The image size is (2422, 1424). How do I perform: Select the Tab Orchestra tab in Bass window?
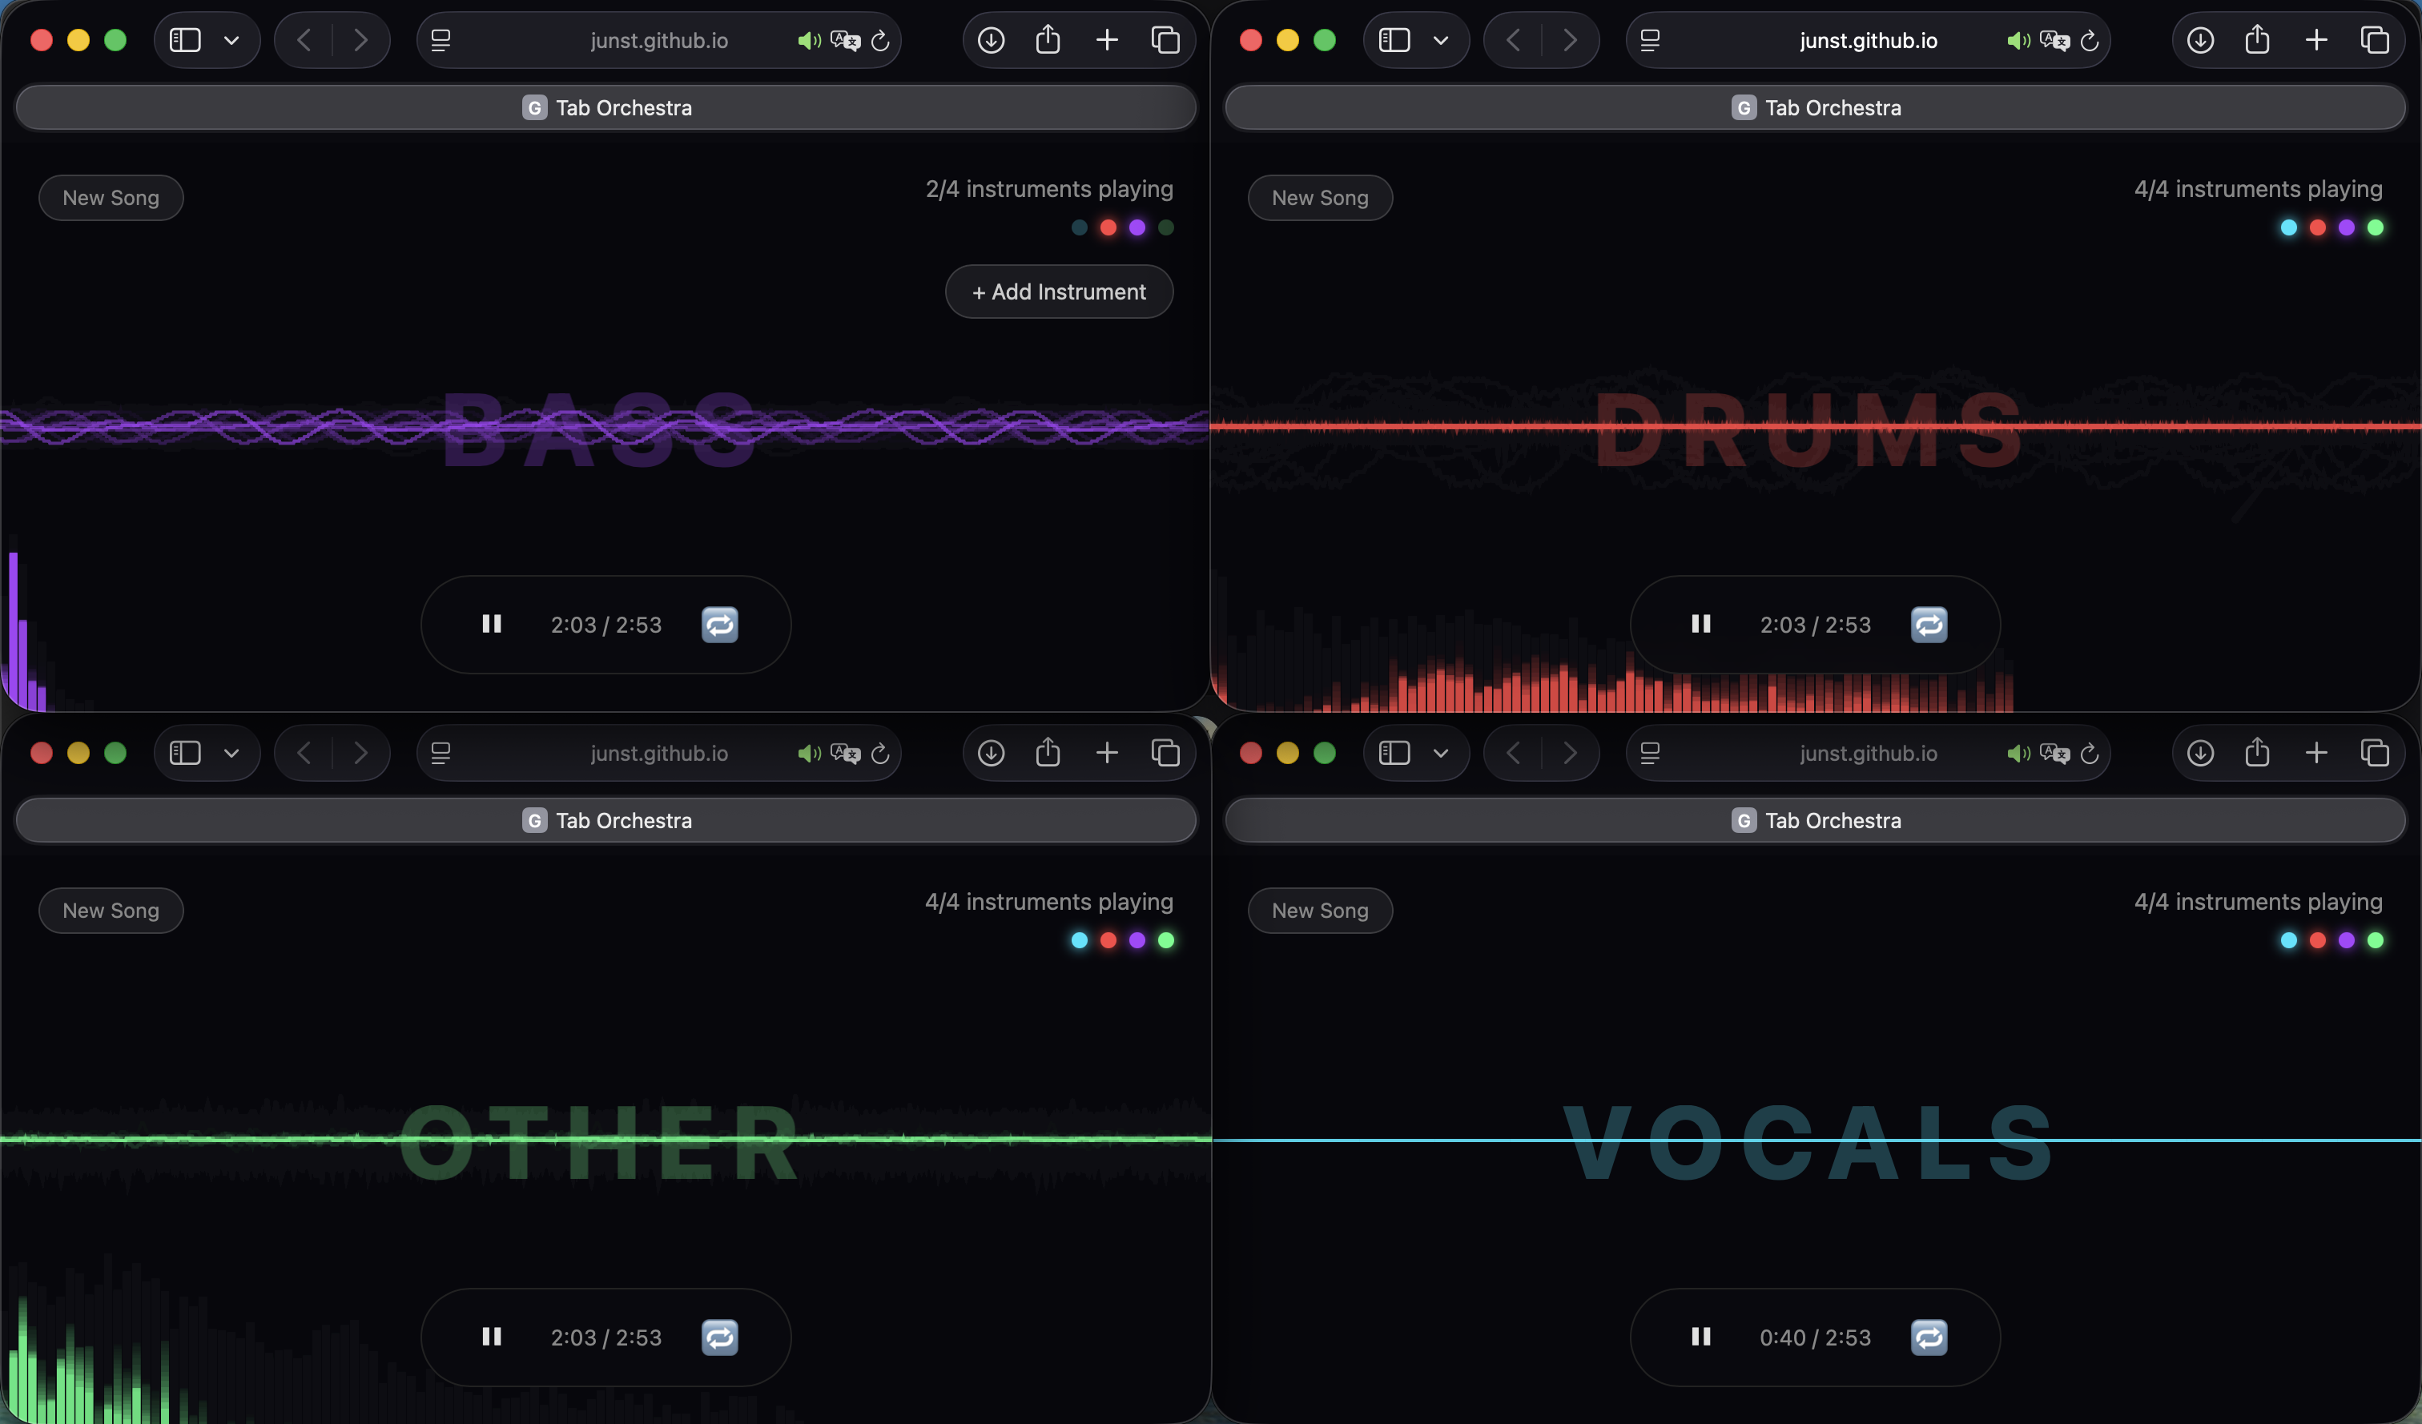pos(605,107)
